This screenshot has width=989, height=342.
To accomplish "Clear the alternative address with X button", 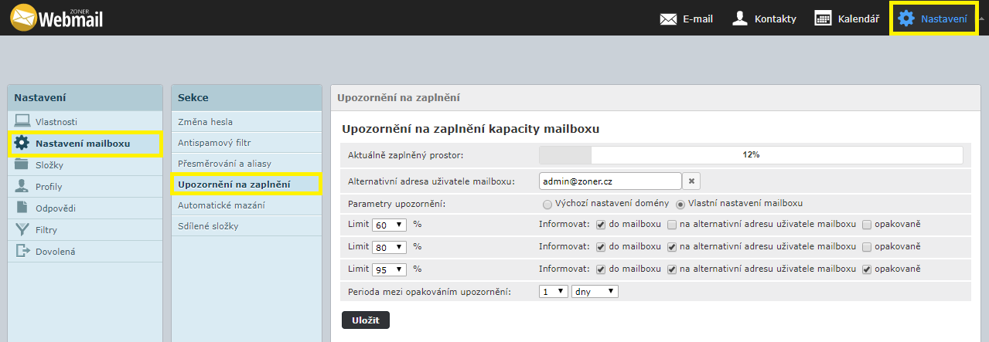I will (692, 181).
